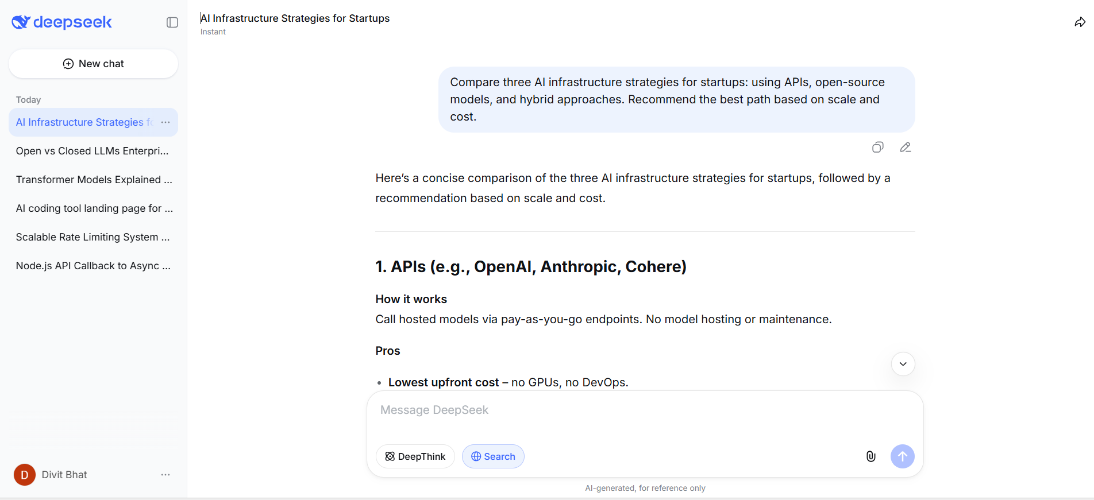The image size is (1094, 500).
Task: Open options for AI Infrastructure Strategies chat
Action: 165,122
